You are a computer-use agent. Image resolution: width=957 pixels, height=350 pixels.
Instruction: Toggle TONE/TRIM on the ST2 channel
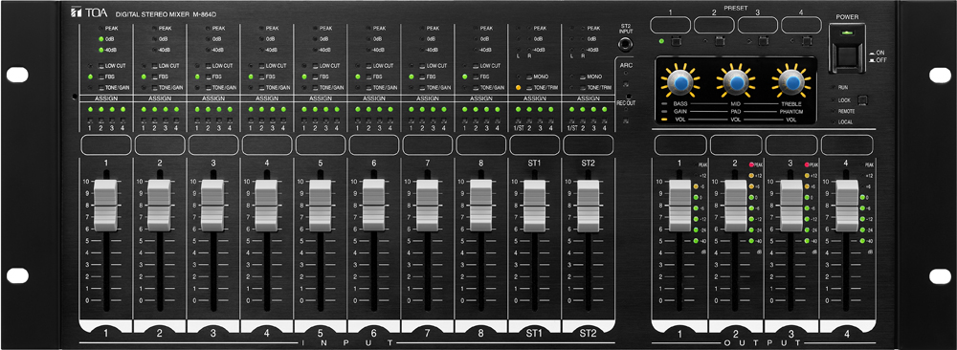coord(584,88)
